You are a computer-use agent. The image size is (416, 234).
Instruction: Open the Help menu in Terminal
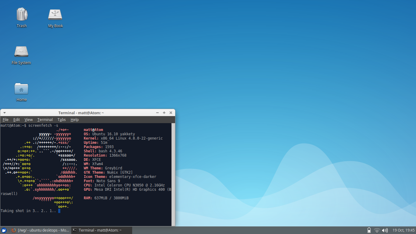75,120
